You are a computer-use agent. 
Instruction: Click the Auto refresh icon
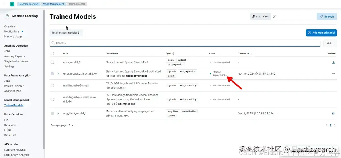253,17
